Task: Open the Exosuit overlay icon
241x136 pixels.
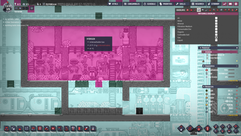Action: click(x=229, y=10)
